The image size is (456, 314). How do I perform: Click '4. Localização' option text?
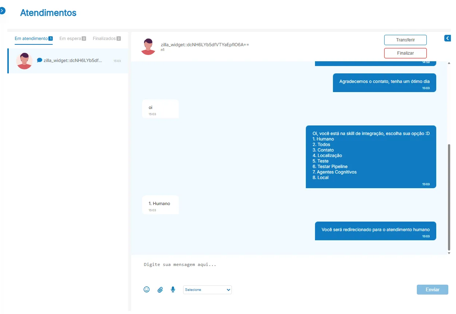point(327,156)
